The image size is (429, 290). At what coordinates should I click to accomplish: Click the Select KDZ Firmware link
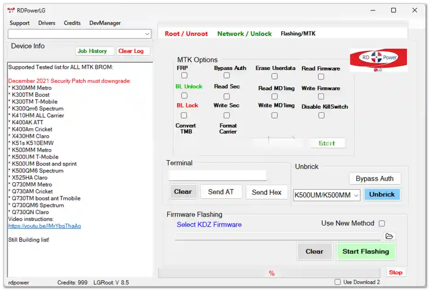click(x=209, y=225)
